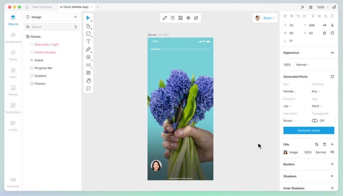This screenshot has height=196, width=343.
Task: Select the Pen tool in the toolbar
Action: (88, 49)
